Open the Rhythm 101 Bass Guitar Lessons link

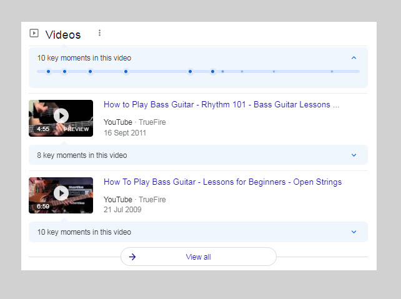[221, 105]
